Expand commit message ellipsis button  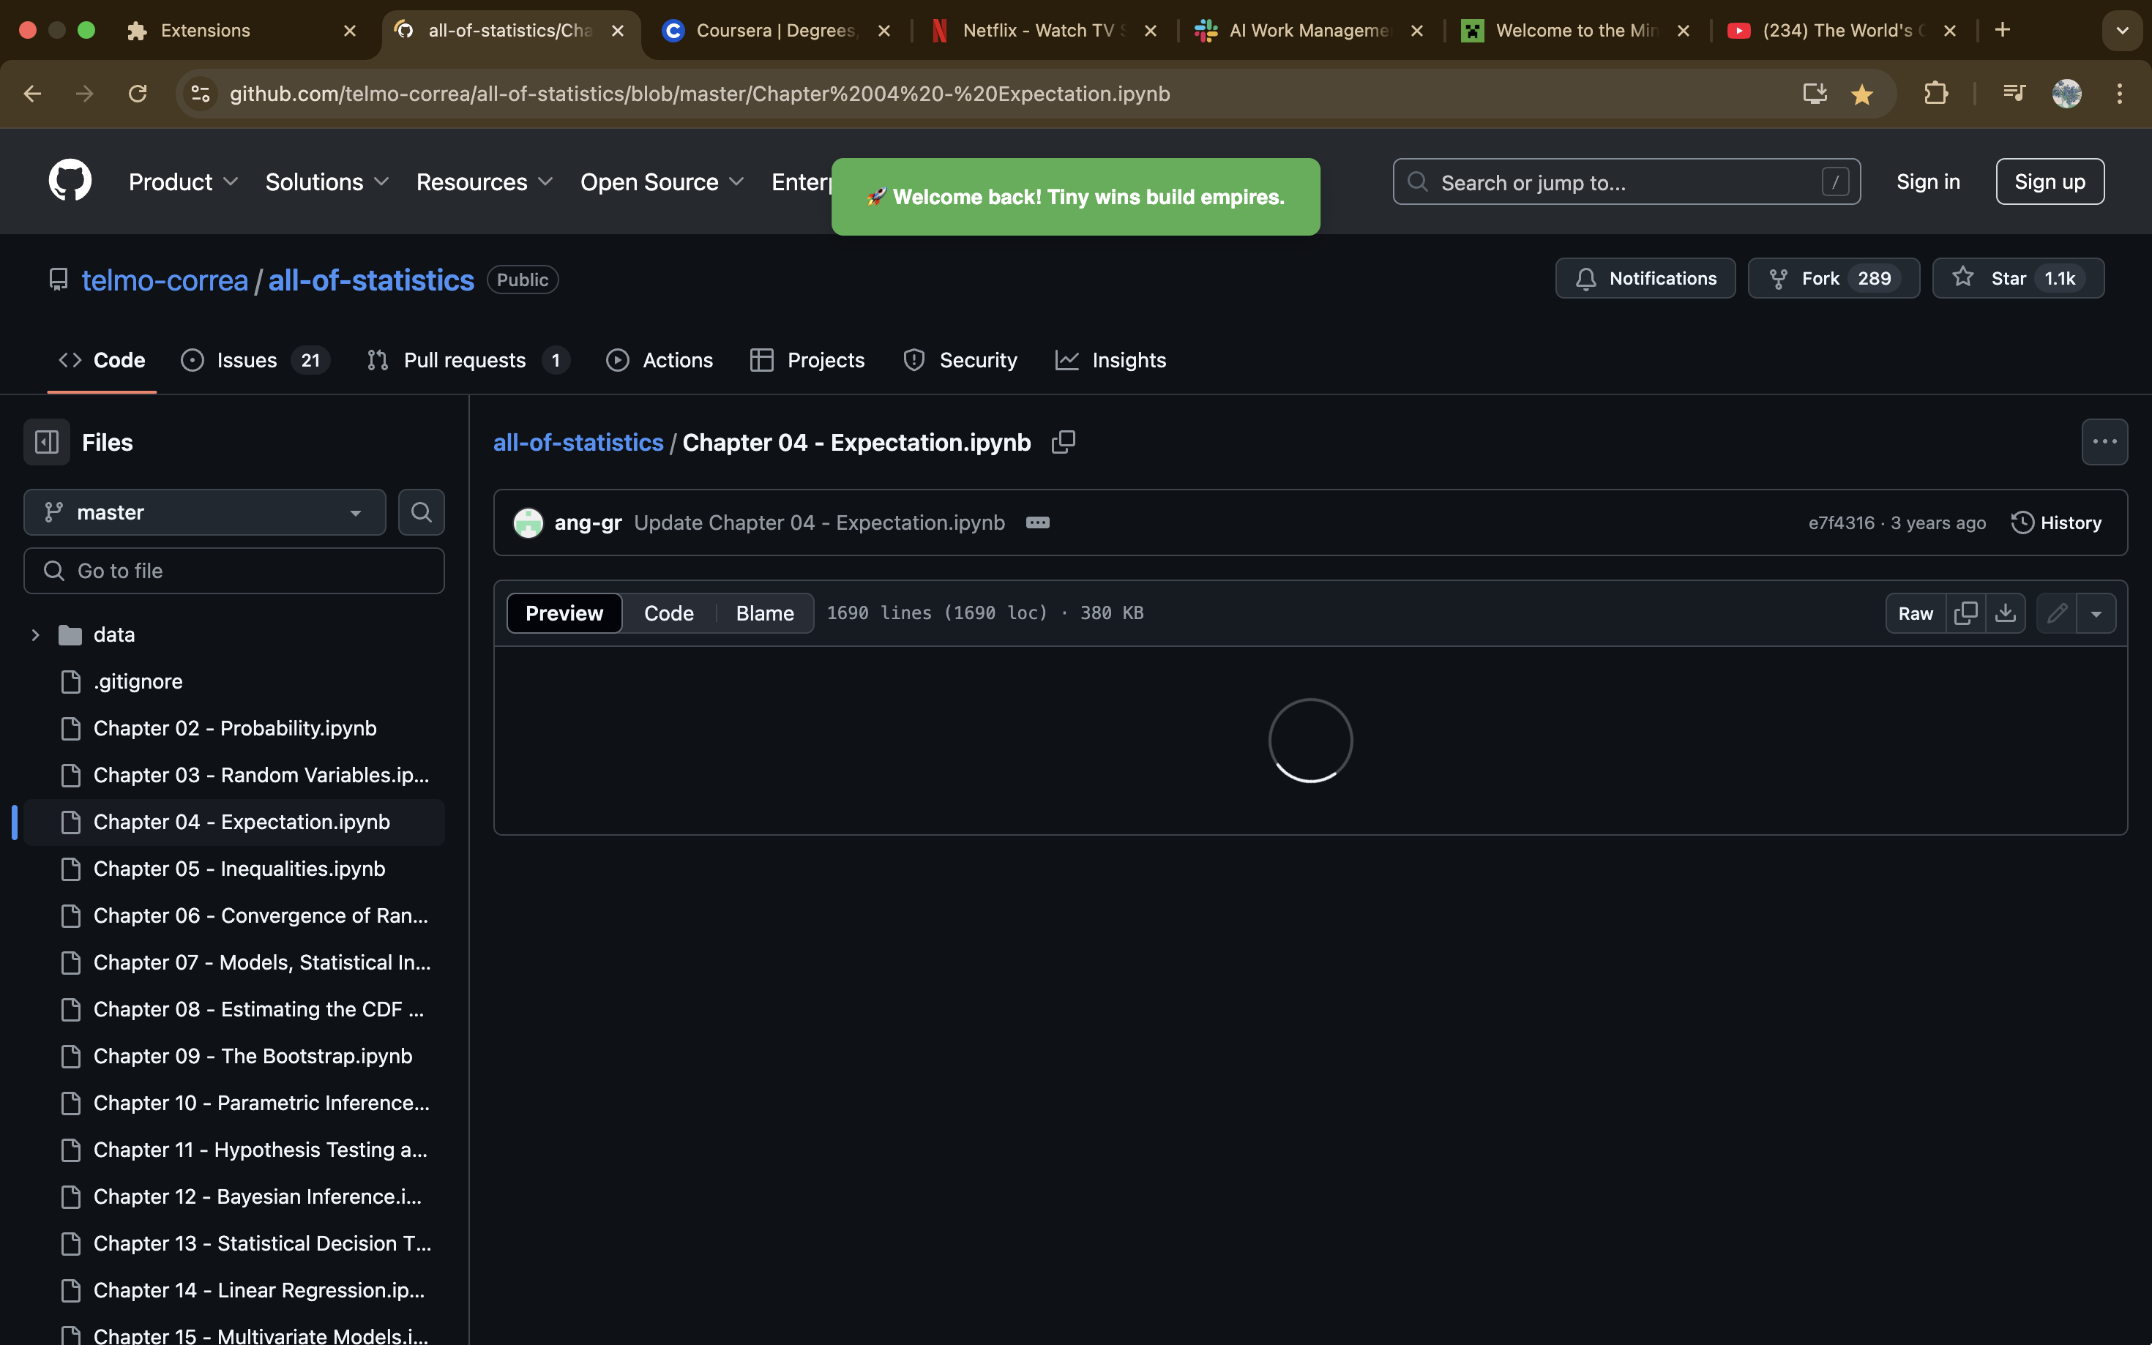click(1037, 523)
